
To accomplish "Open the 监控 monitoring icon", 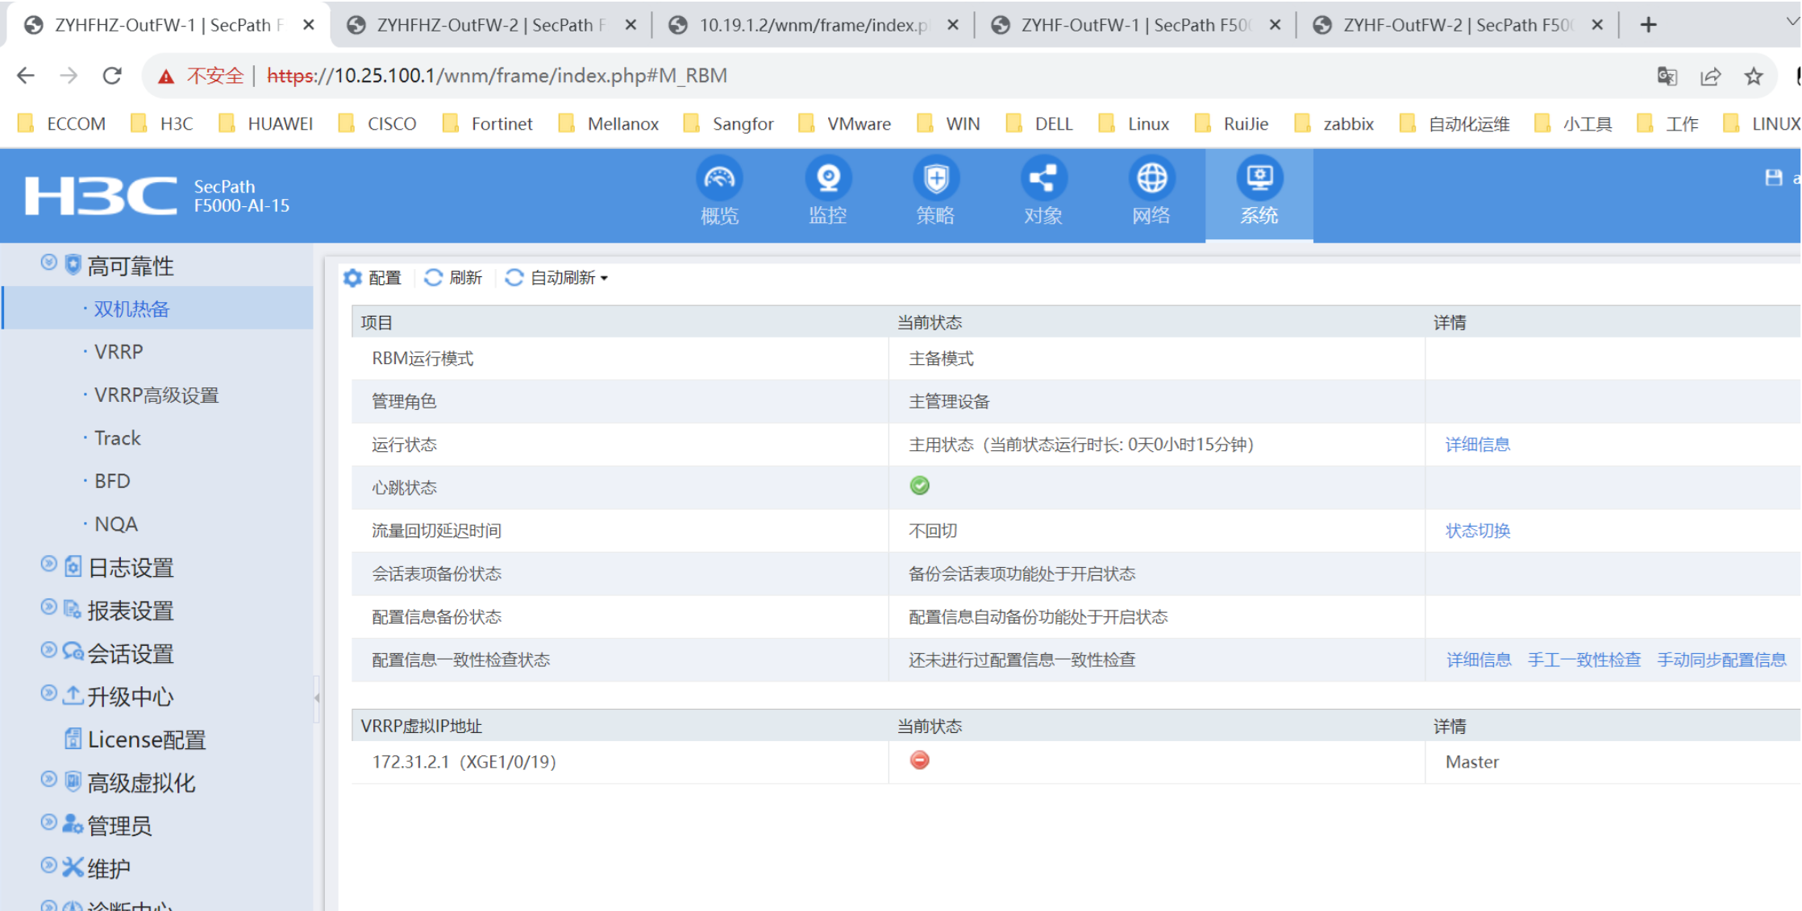I will tap(828, 179).
